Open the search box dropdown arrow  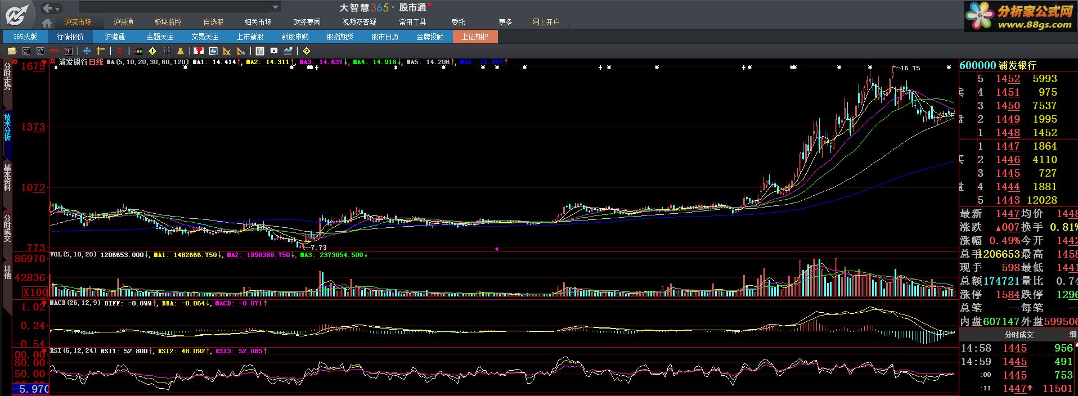click(x=275, y=7)
